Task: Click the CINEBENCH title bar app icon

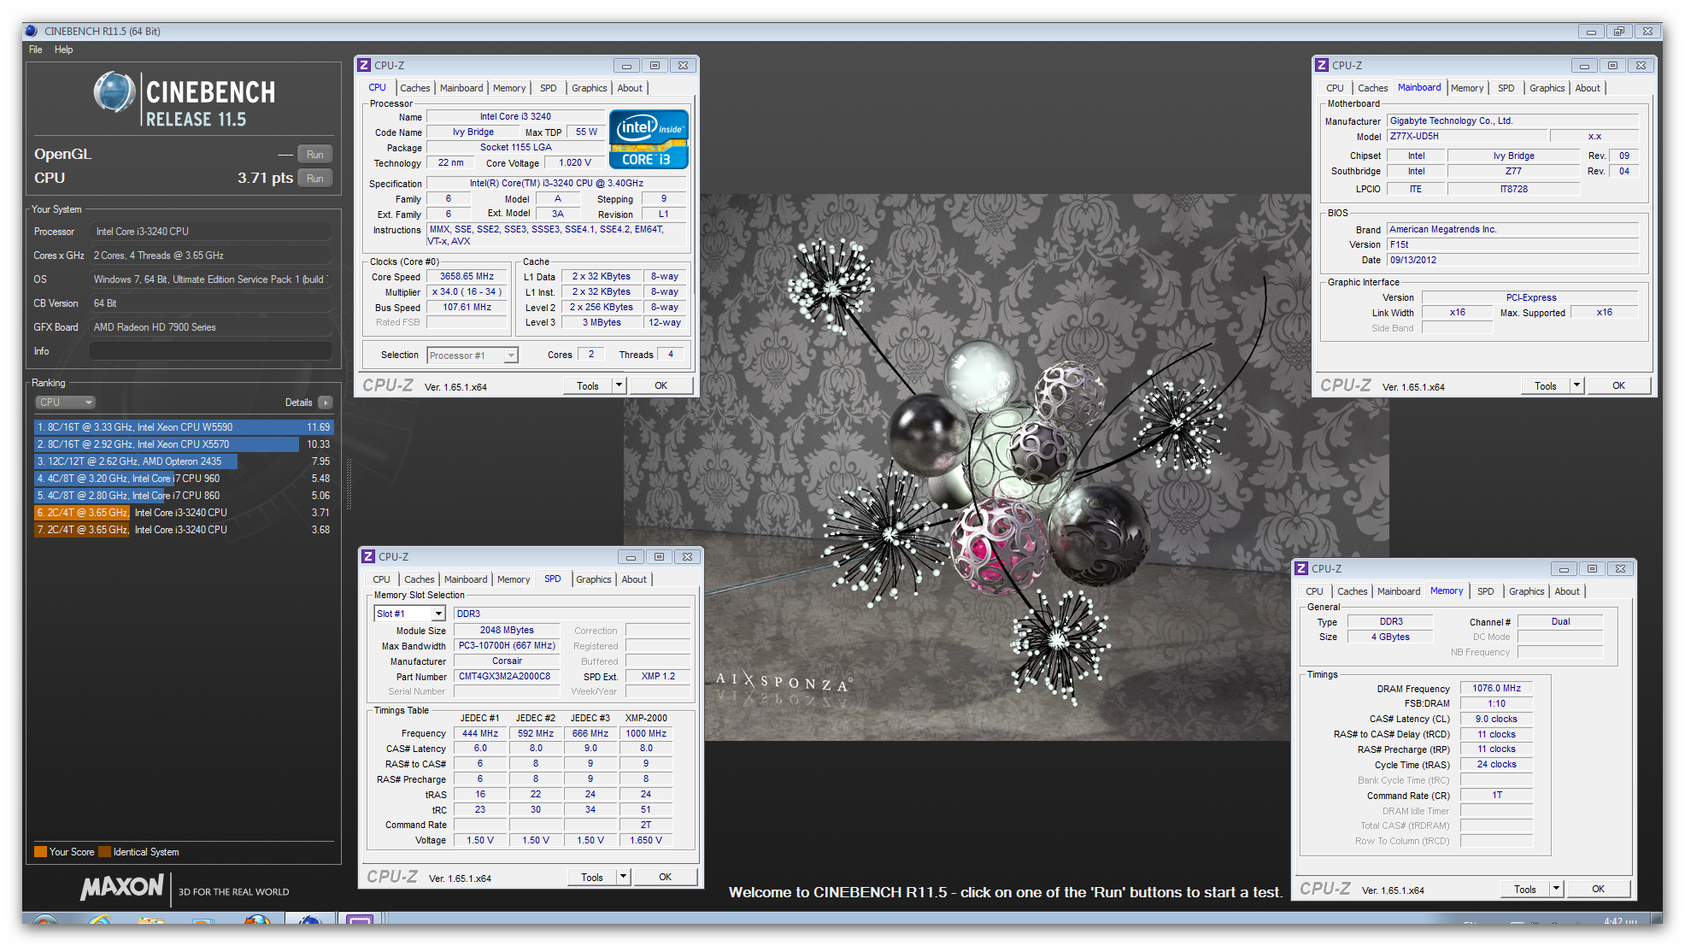Action: [x=32, y=31]
